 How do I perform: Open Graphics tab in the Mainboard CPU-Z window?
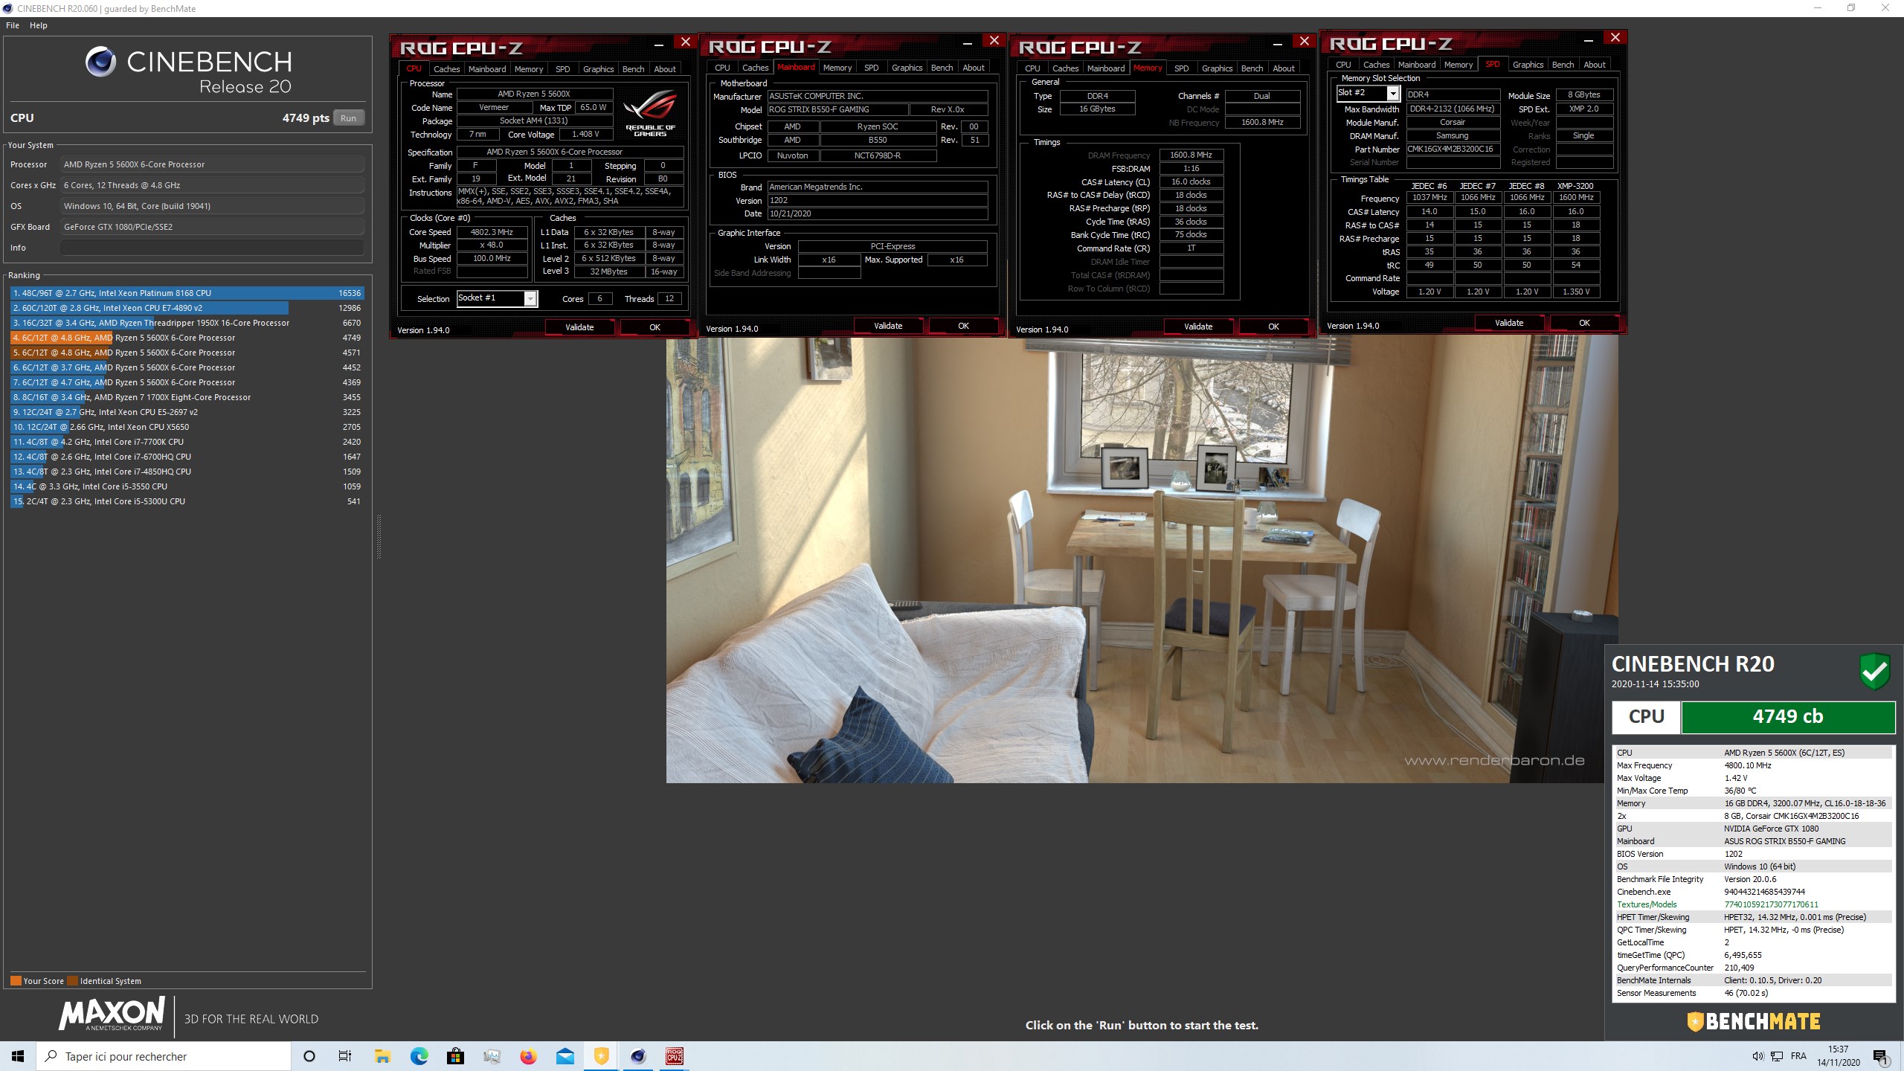point(907,68)
